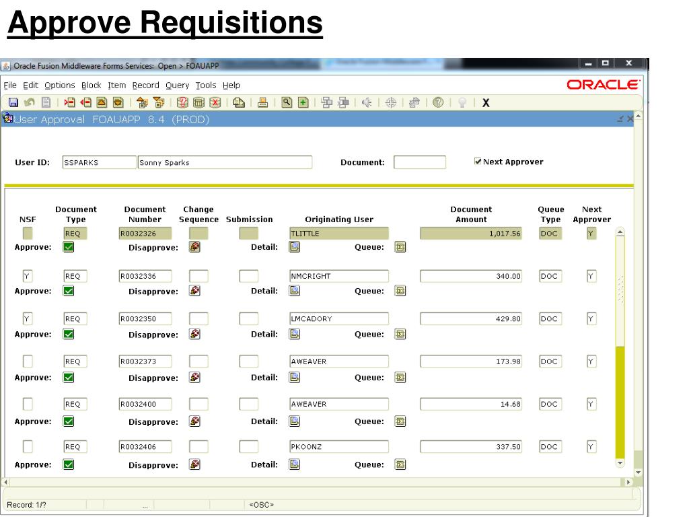Click the Enter Query toolbar icon
689x517 pixels.
click(x=182, y=103)
